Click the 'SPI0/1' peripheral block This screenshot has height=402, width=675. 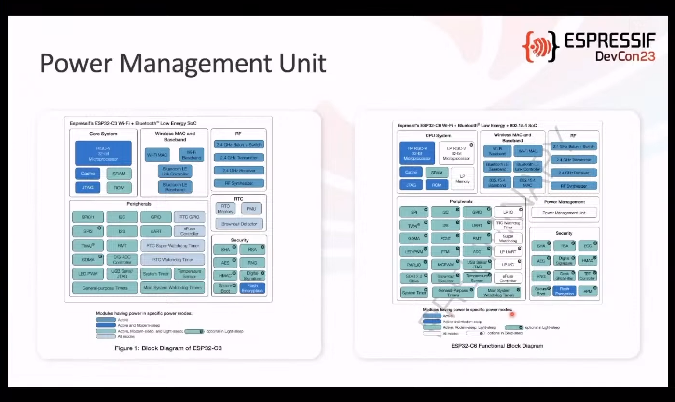coord(88,217)
